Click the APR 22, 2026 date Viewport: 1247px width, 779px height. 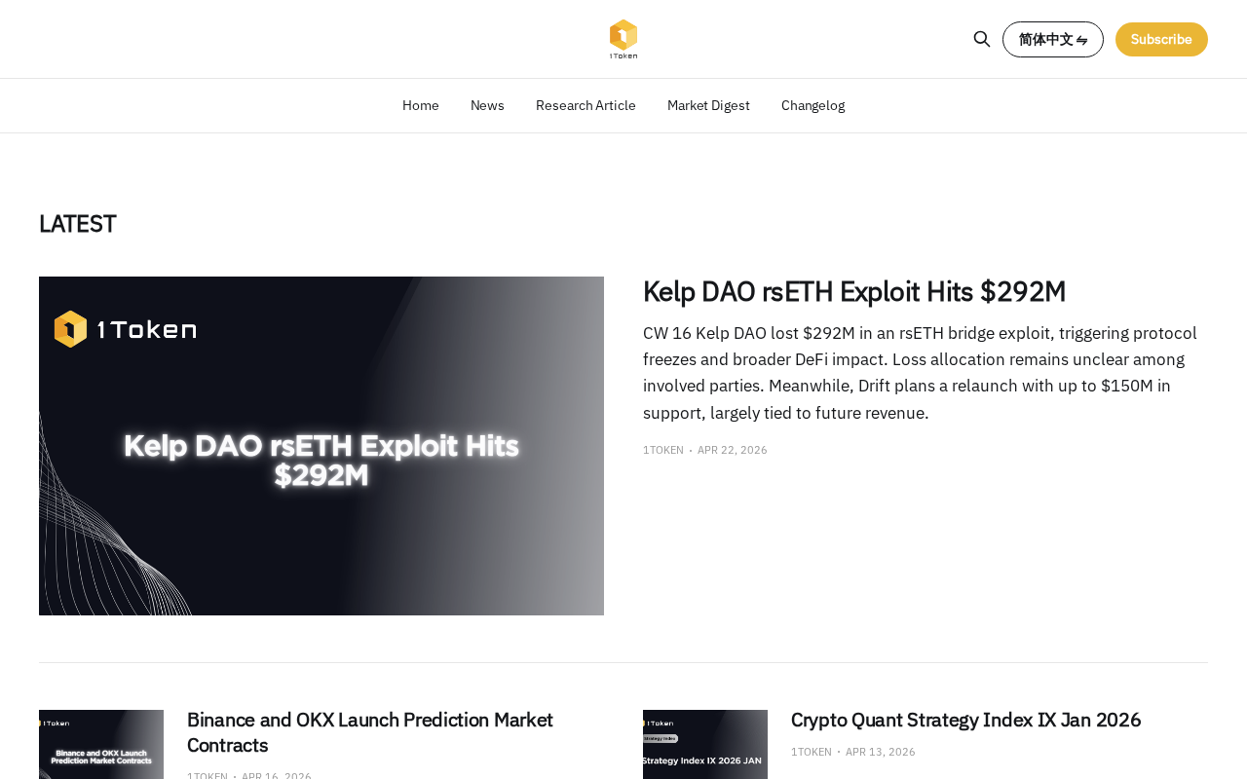pos(733,450)
